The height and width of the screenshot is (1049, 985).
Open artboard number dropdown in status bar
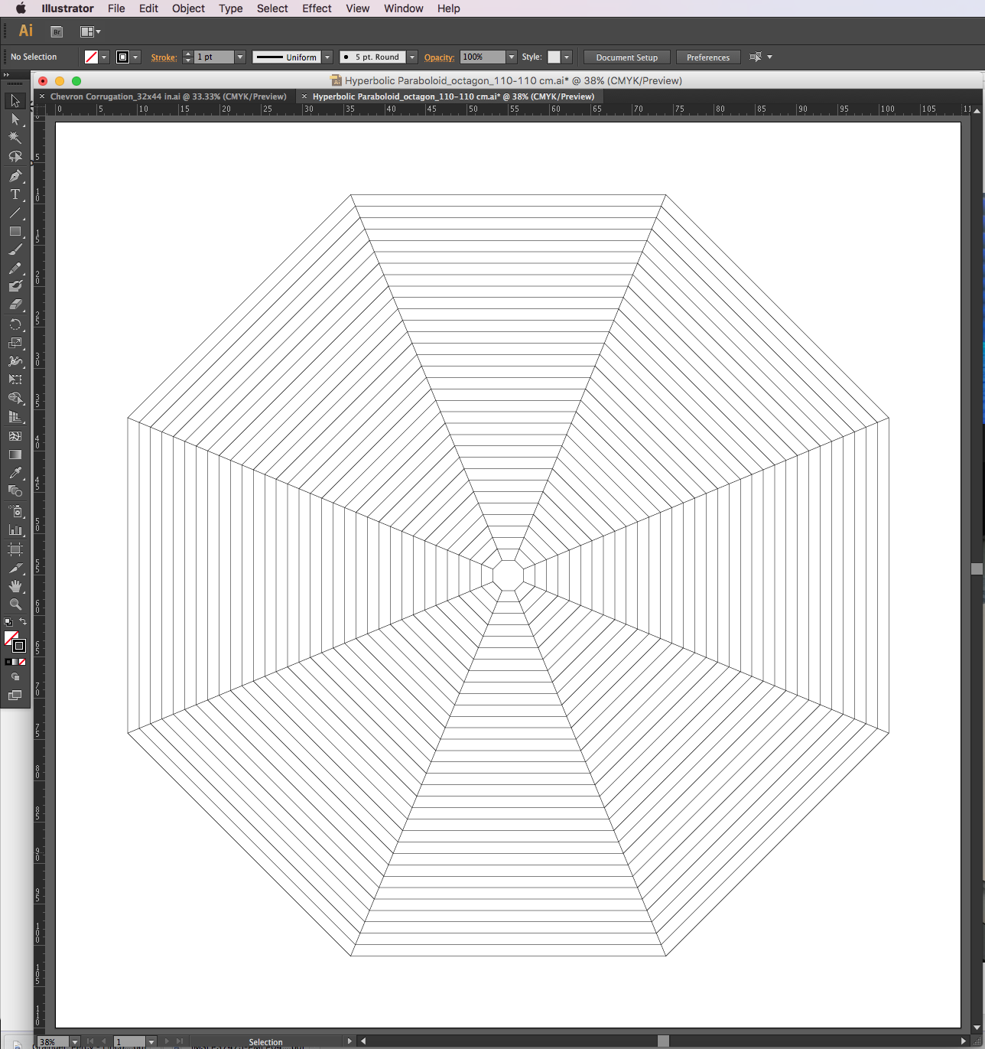click(151, 1042)
